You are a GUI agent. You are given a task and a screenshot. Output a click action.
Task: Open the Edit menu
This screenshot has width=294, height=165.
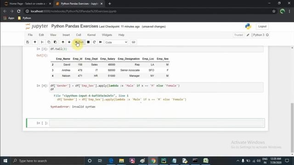click(x=41, y=35)
